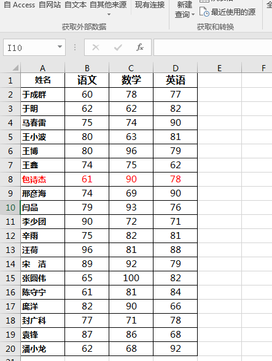Click 汪荷's 语文 score 96
The height and width of the screenshot is (361, 272).
pos(87,250)
